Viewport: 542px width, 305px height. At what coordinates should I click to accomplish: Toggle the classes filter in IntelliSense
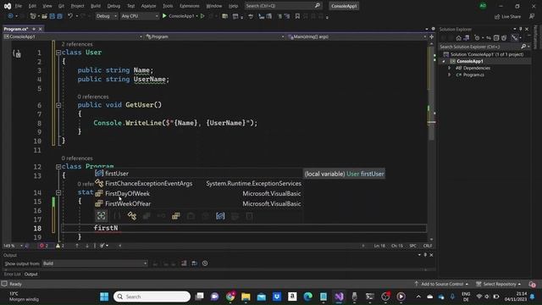[x=132, y=216]
